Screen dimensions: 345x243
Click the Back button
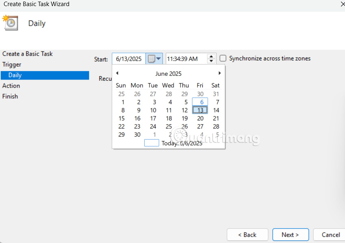tap(247, 234)
